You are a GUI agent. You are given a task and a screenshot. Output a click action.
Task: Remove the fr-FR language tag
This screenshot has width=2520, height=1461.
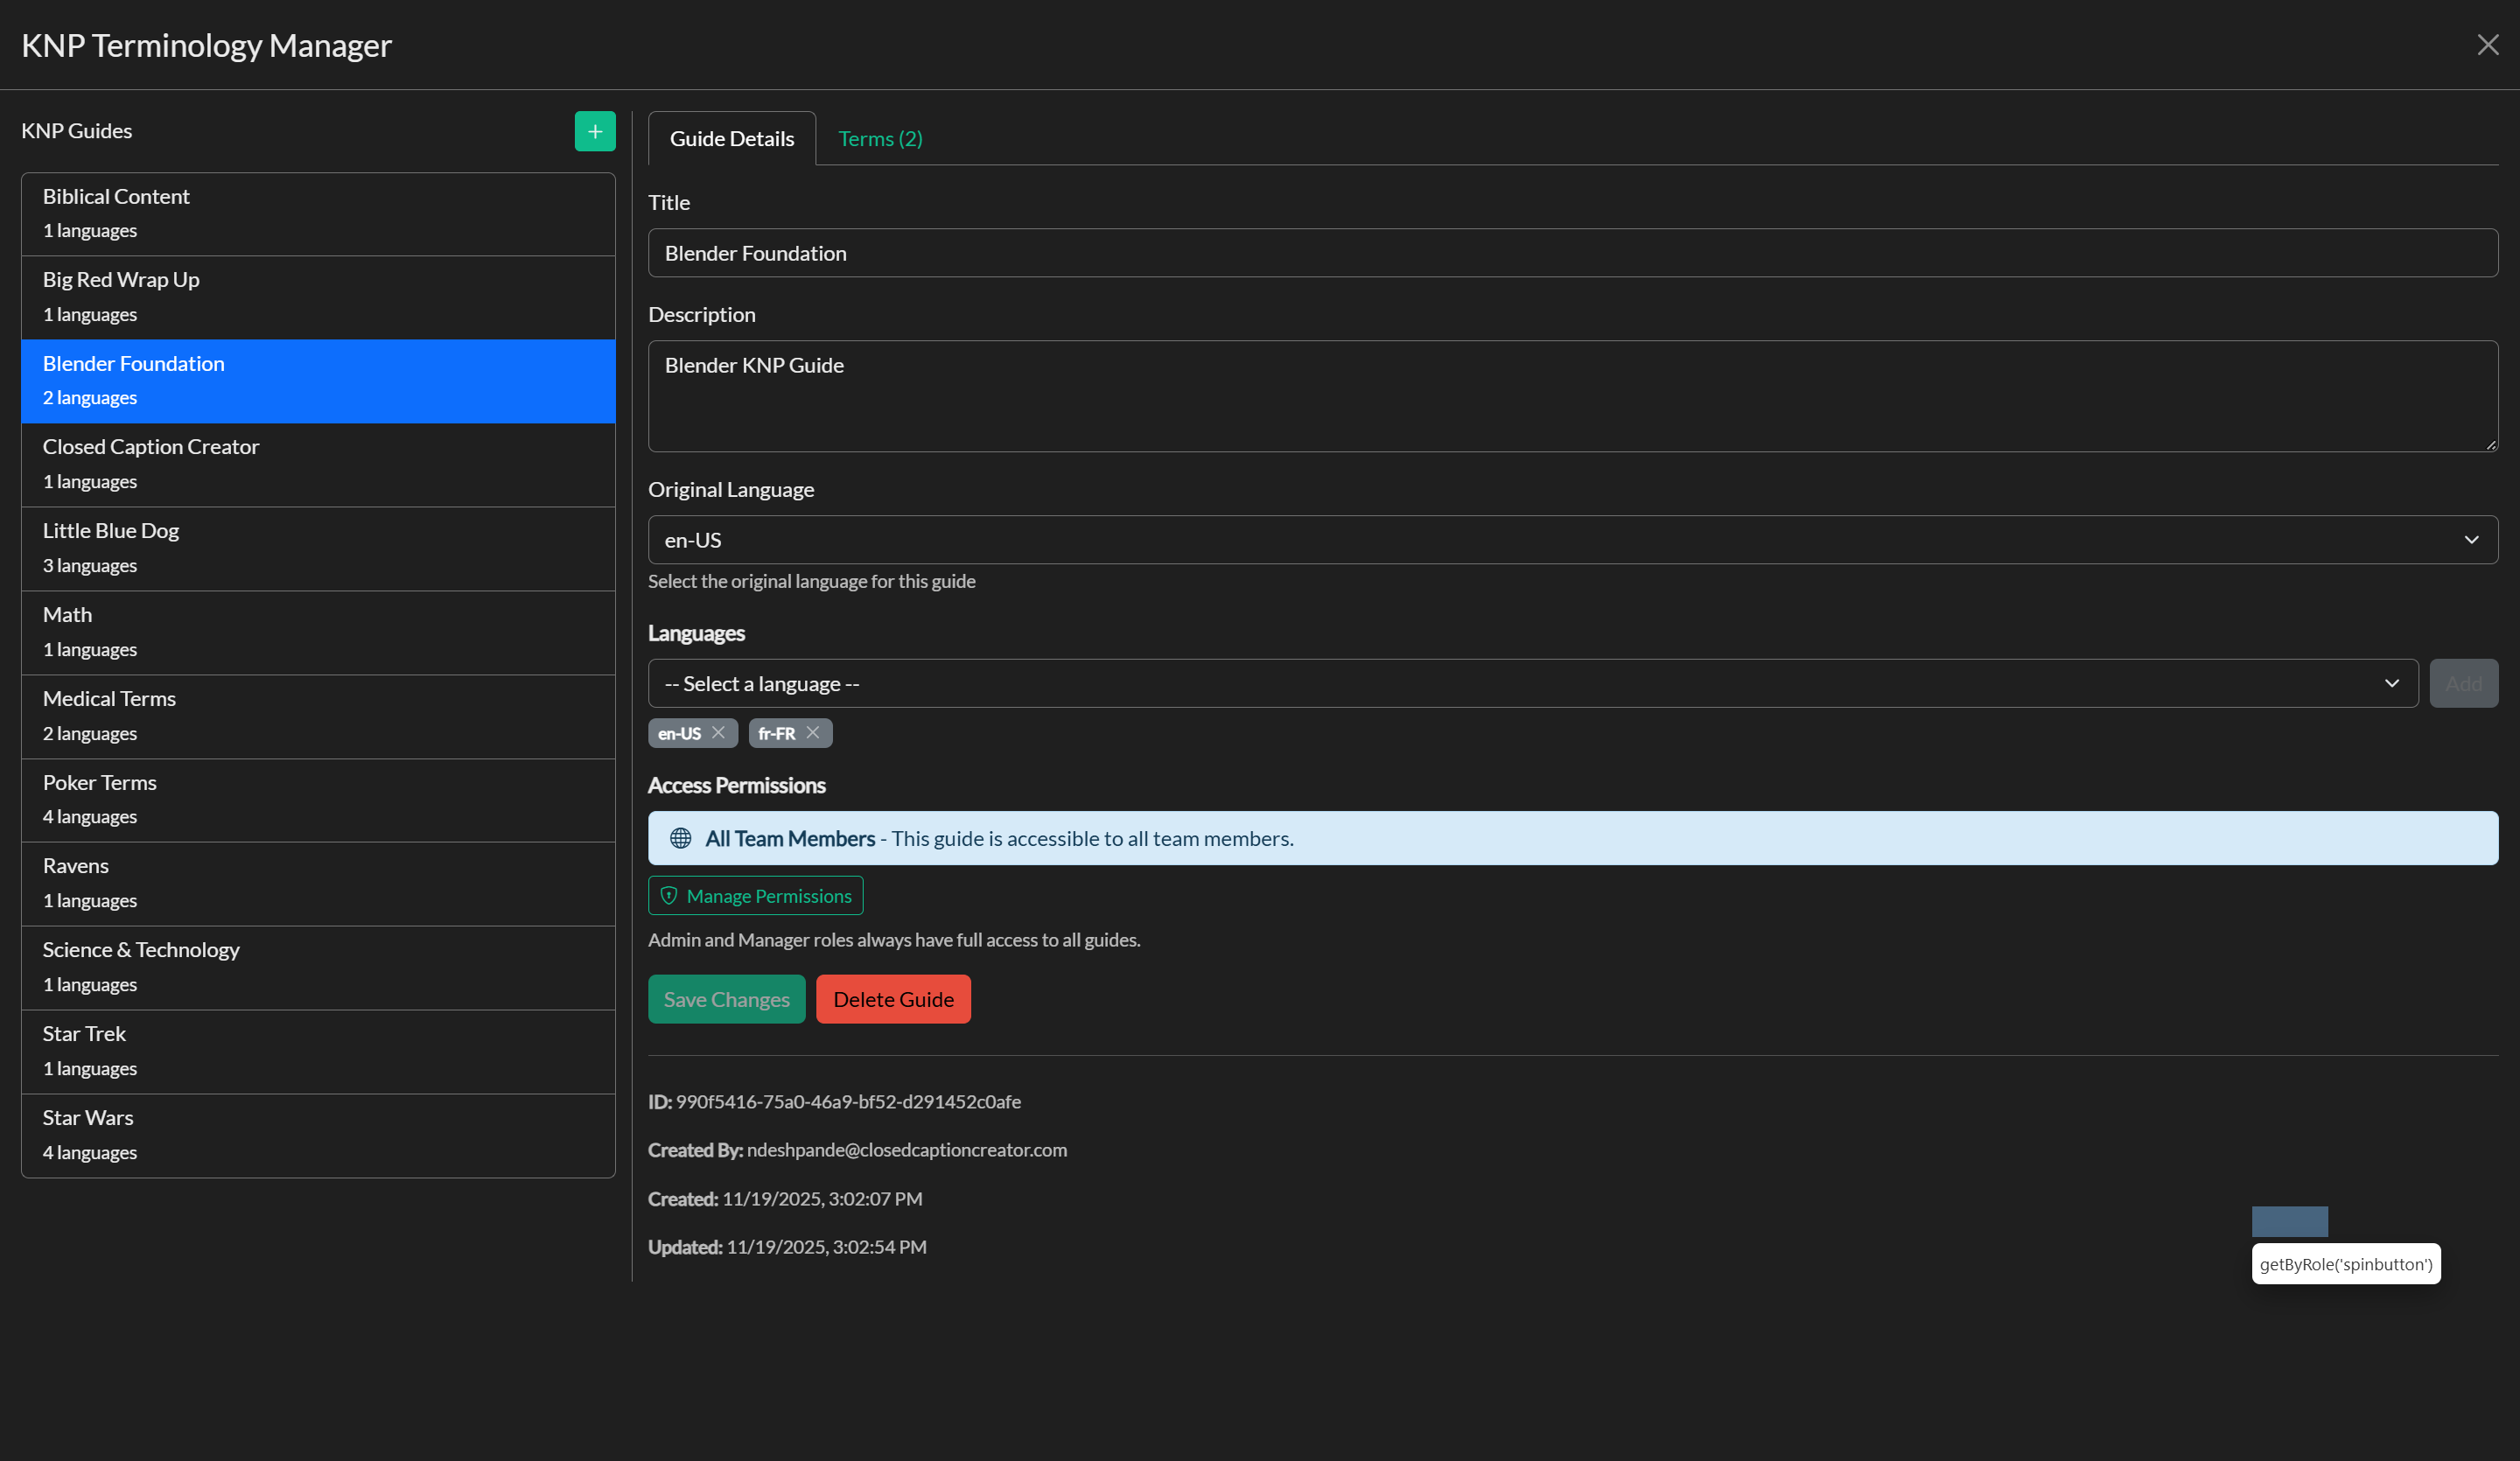click(813, 733)
